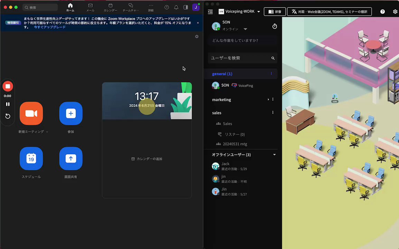This screenshot has height=249, width=399.
Task: Click the 今すぐアップグレード link
Action: point(50,27)
